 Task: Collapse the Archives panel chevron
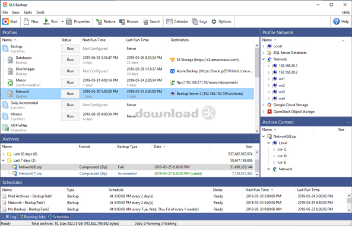(x=256, y=139)
